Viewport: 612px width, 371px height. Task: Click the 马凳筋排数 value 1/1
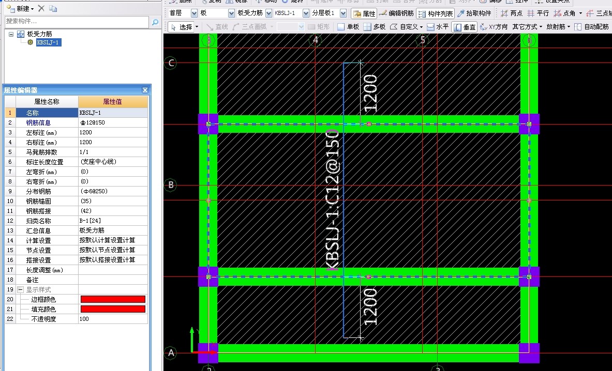pos(113,152)
